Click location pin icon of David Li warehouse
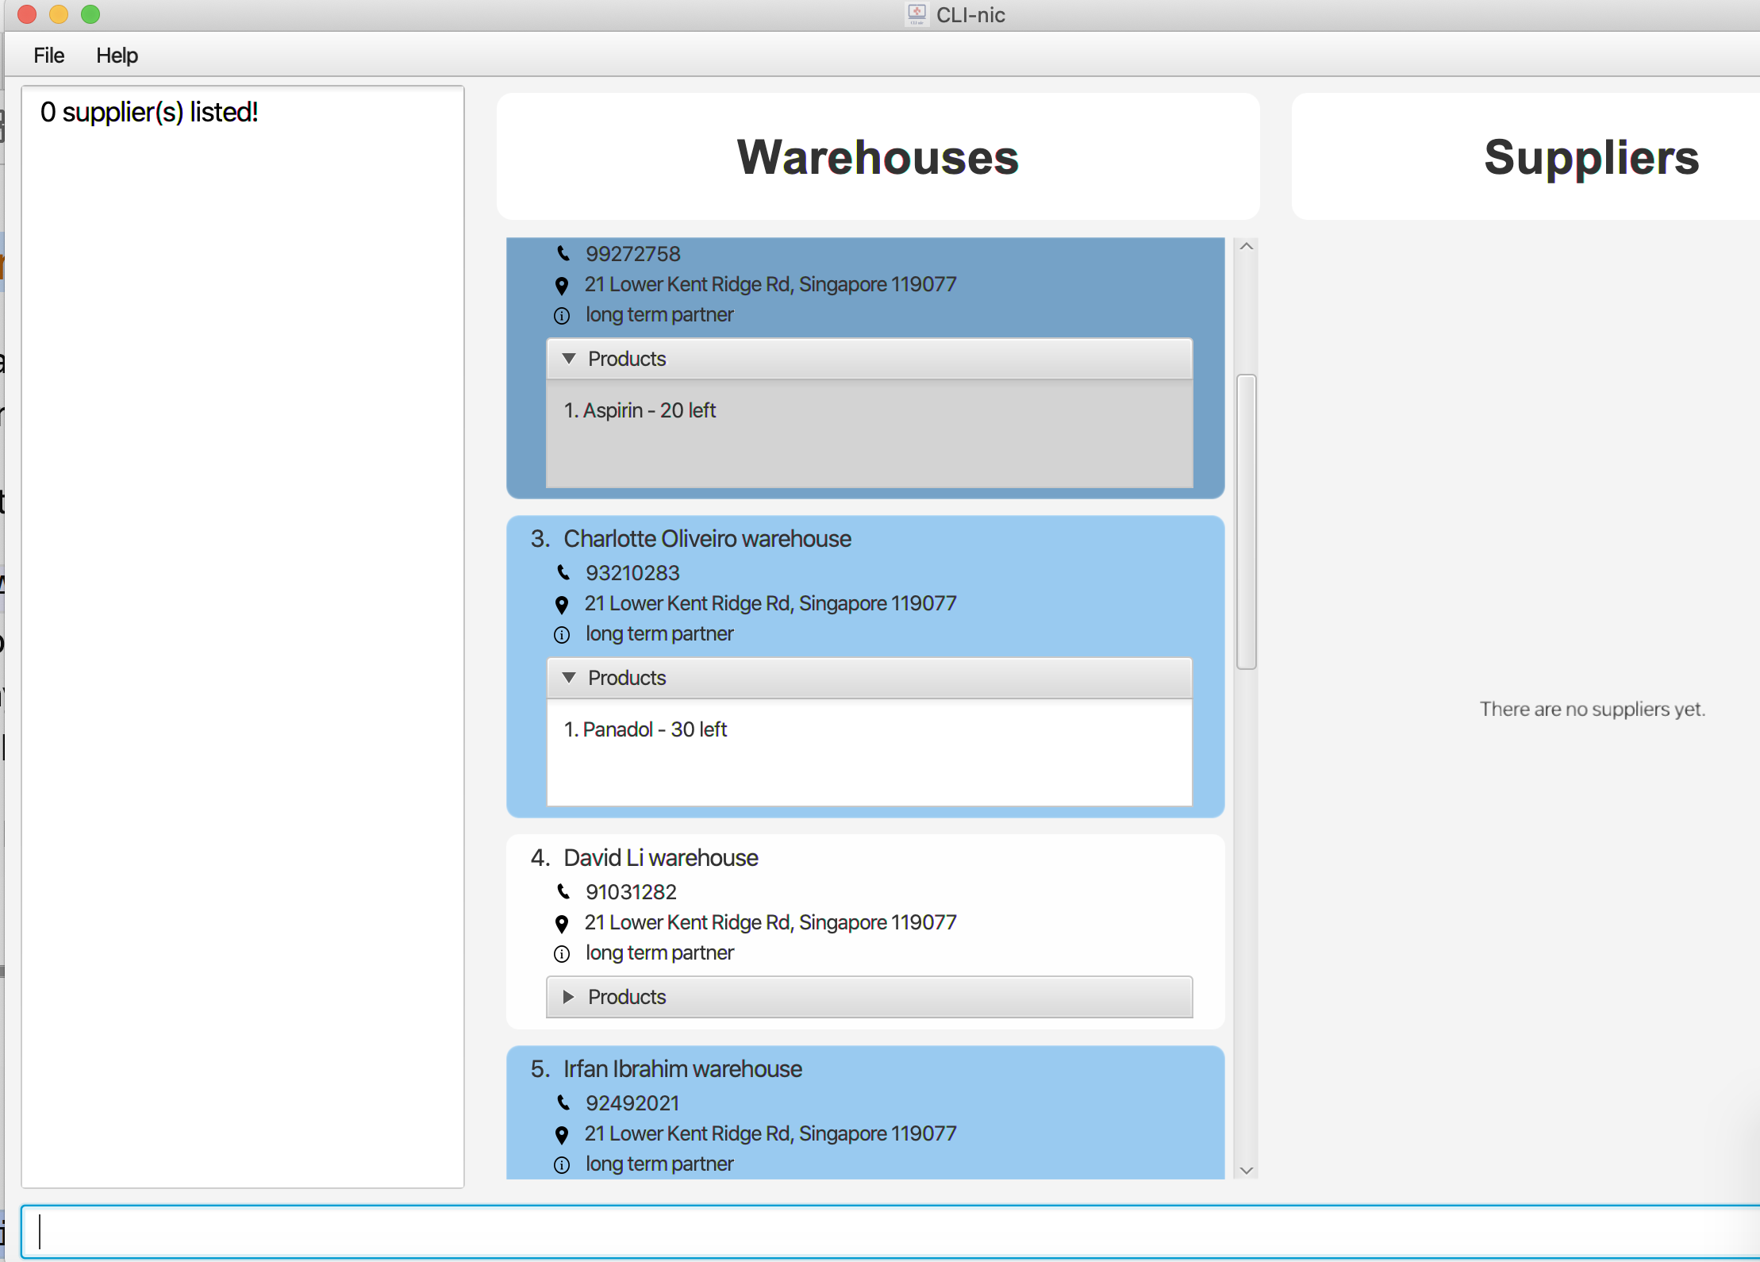Viewport: 1760px width, 1262px height. tap(562, 923)
